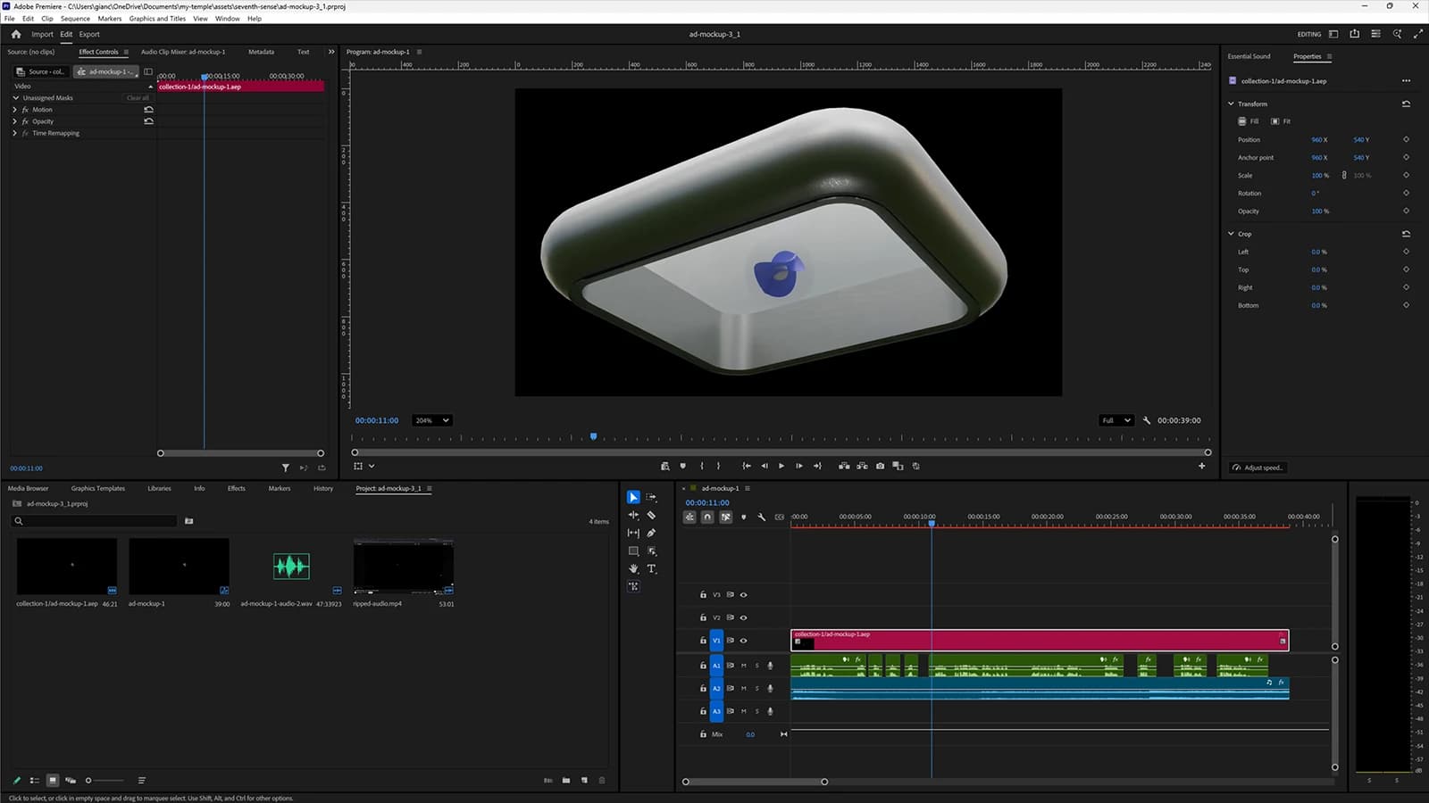Viewport: 1429px width, 803px height.
Task: Open the Program Monitor safe margins dropdown arrow
Action: click(372, 466)
